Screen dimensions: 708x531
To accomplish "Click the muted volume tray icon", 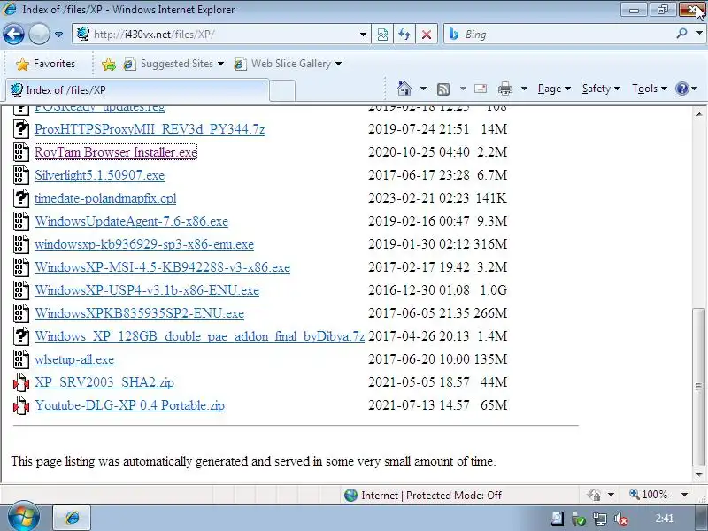I will point(621,519).
